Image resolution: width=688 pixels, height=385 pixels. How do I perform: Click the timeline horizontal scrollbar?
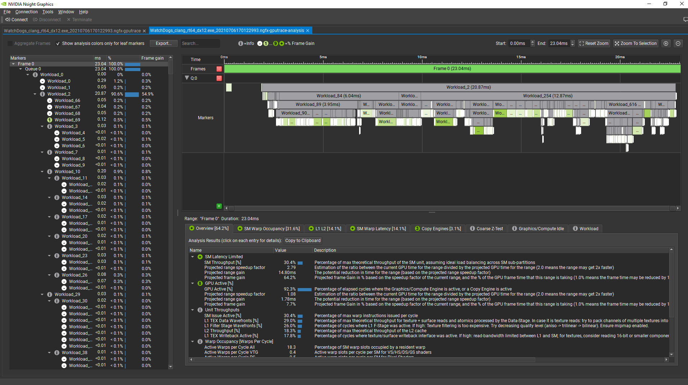point(452,208)
